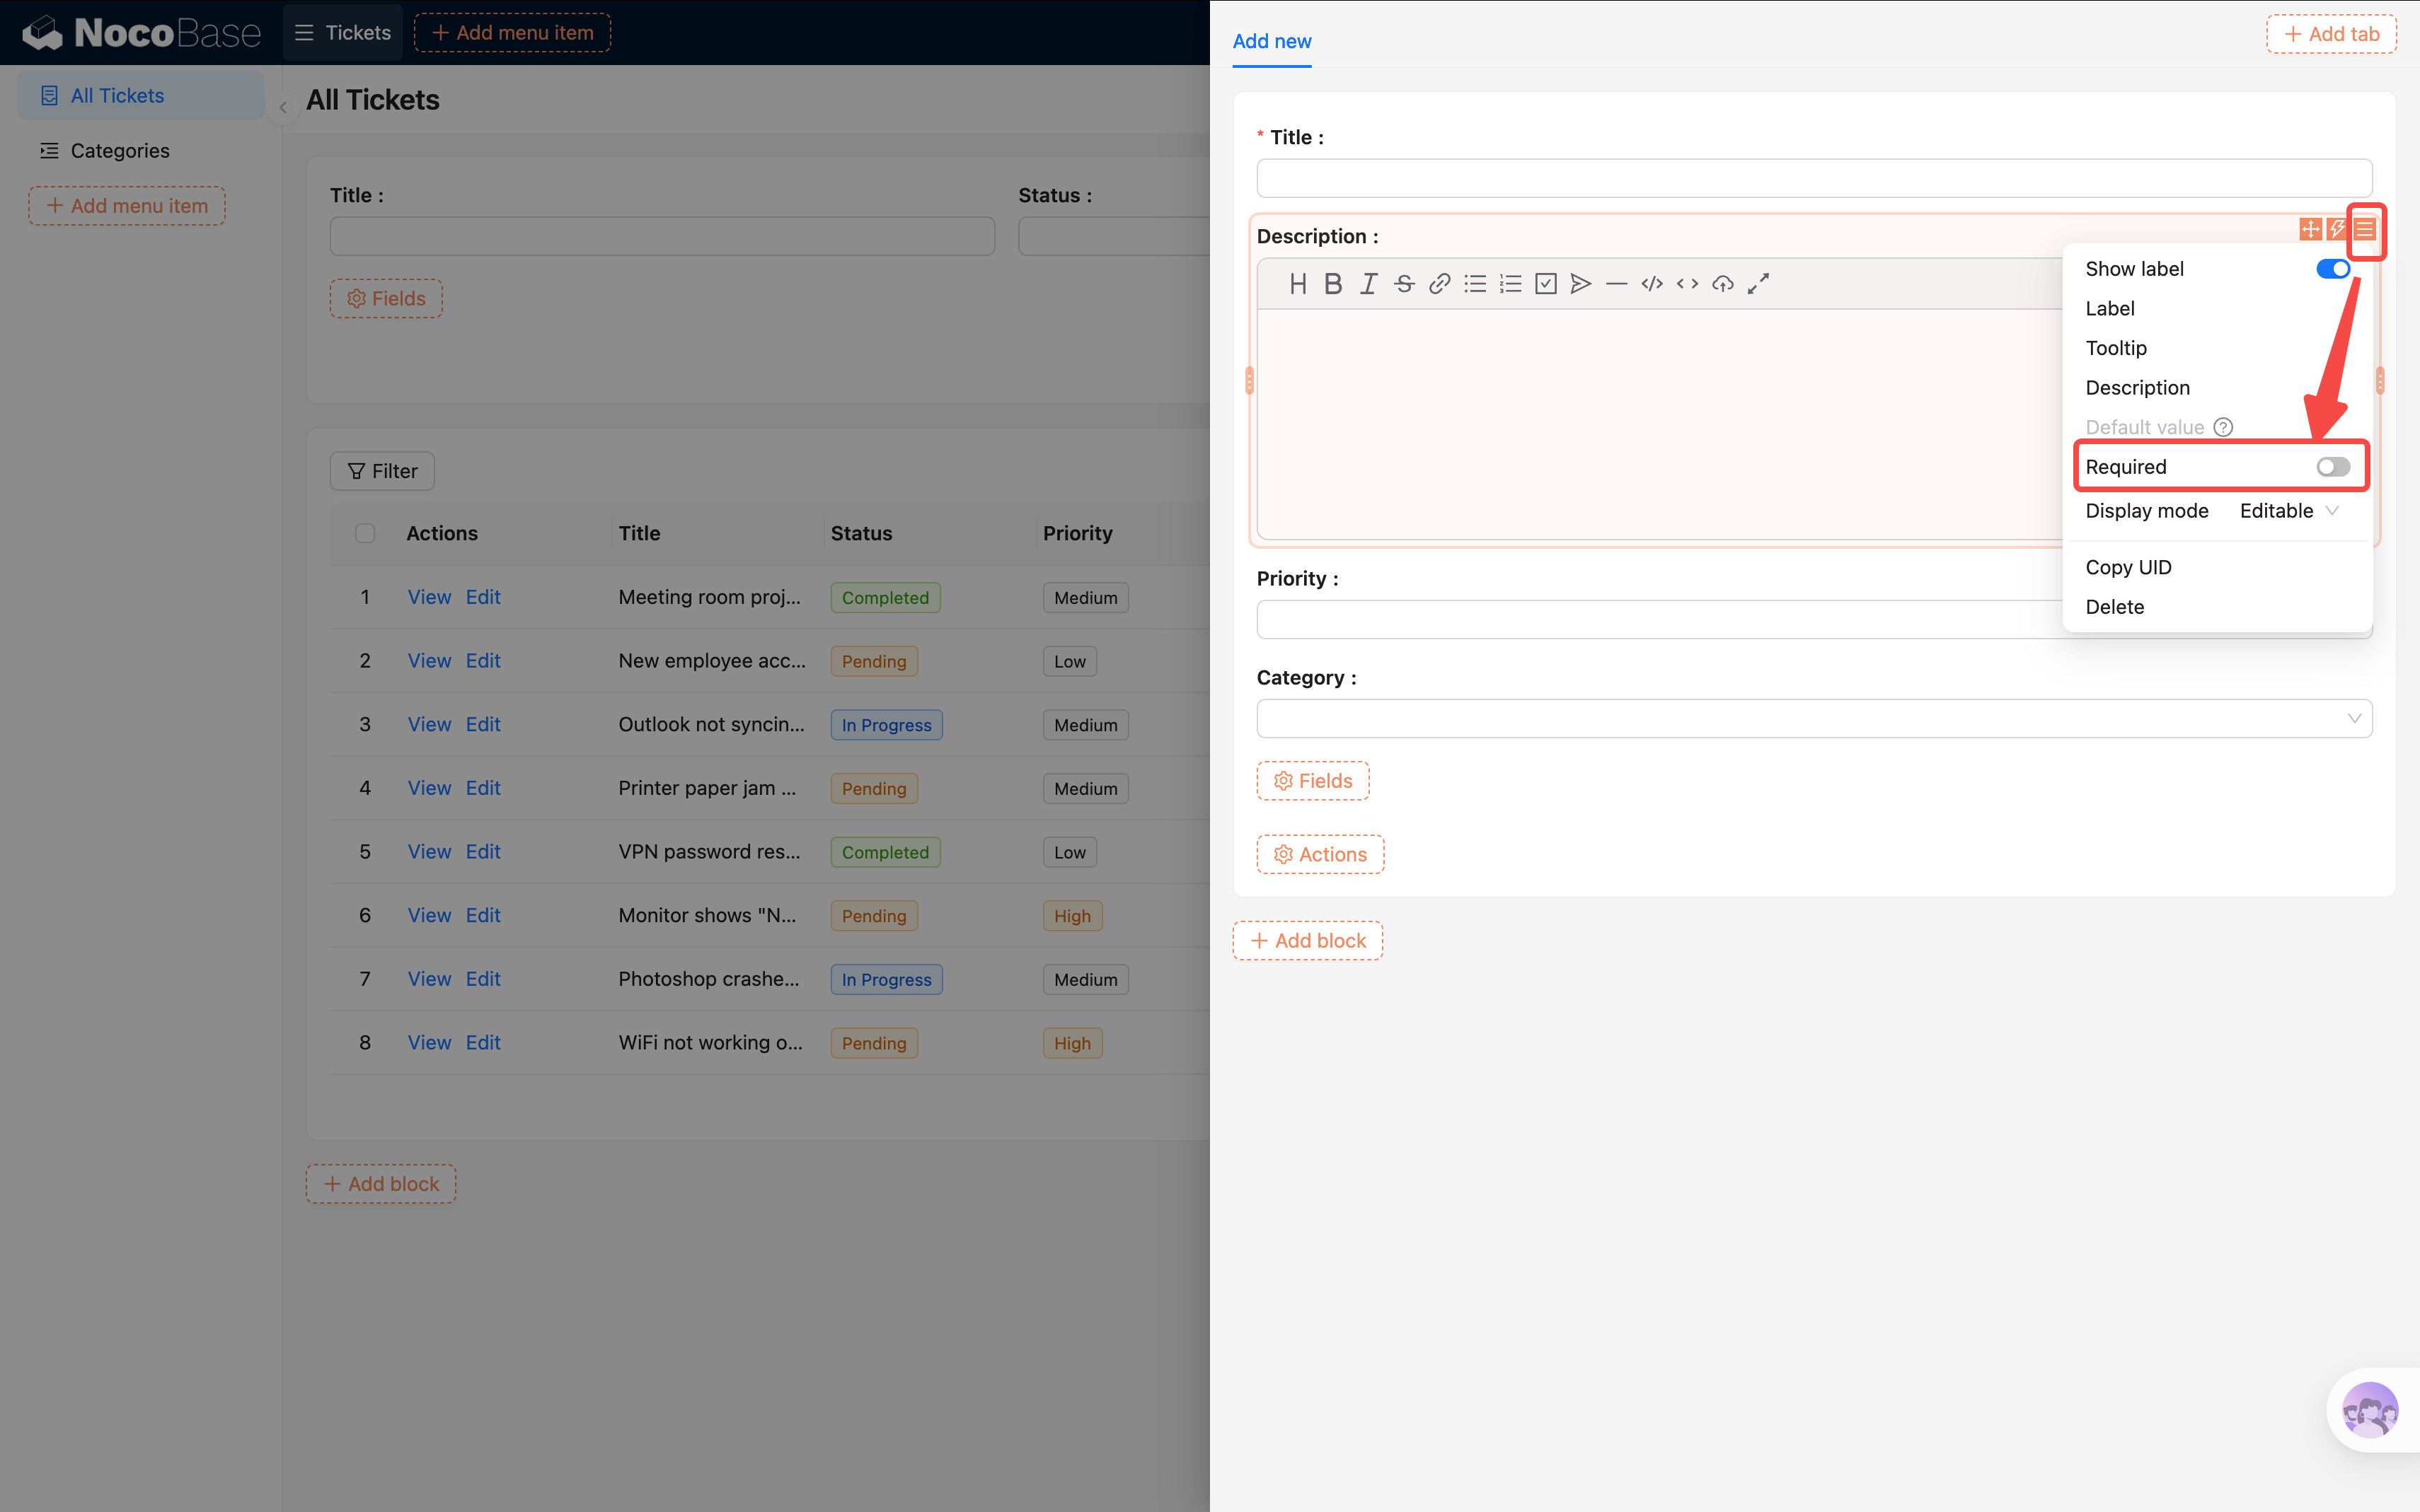The image size is (2420, 1512).
Task: Select Copy UID from the settings menu
Action: click(x=2128, y=567)
